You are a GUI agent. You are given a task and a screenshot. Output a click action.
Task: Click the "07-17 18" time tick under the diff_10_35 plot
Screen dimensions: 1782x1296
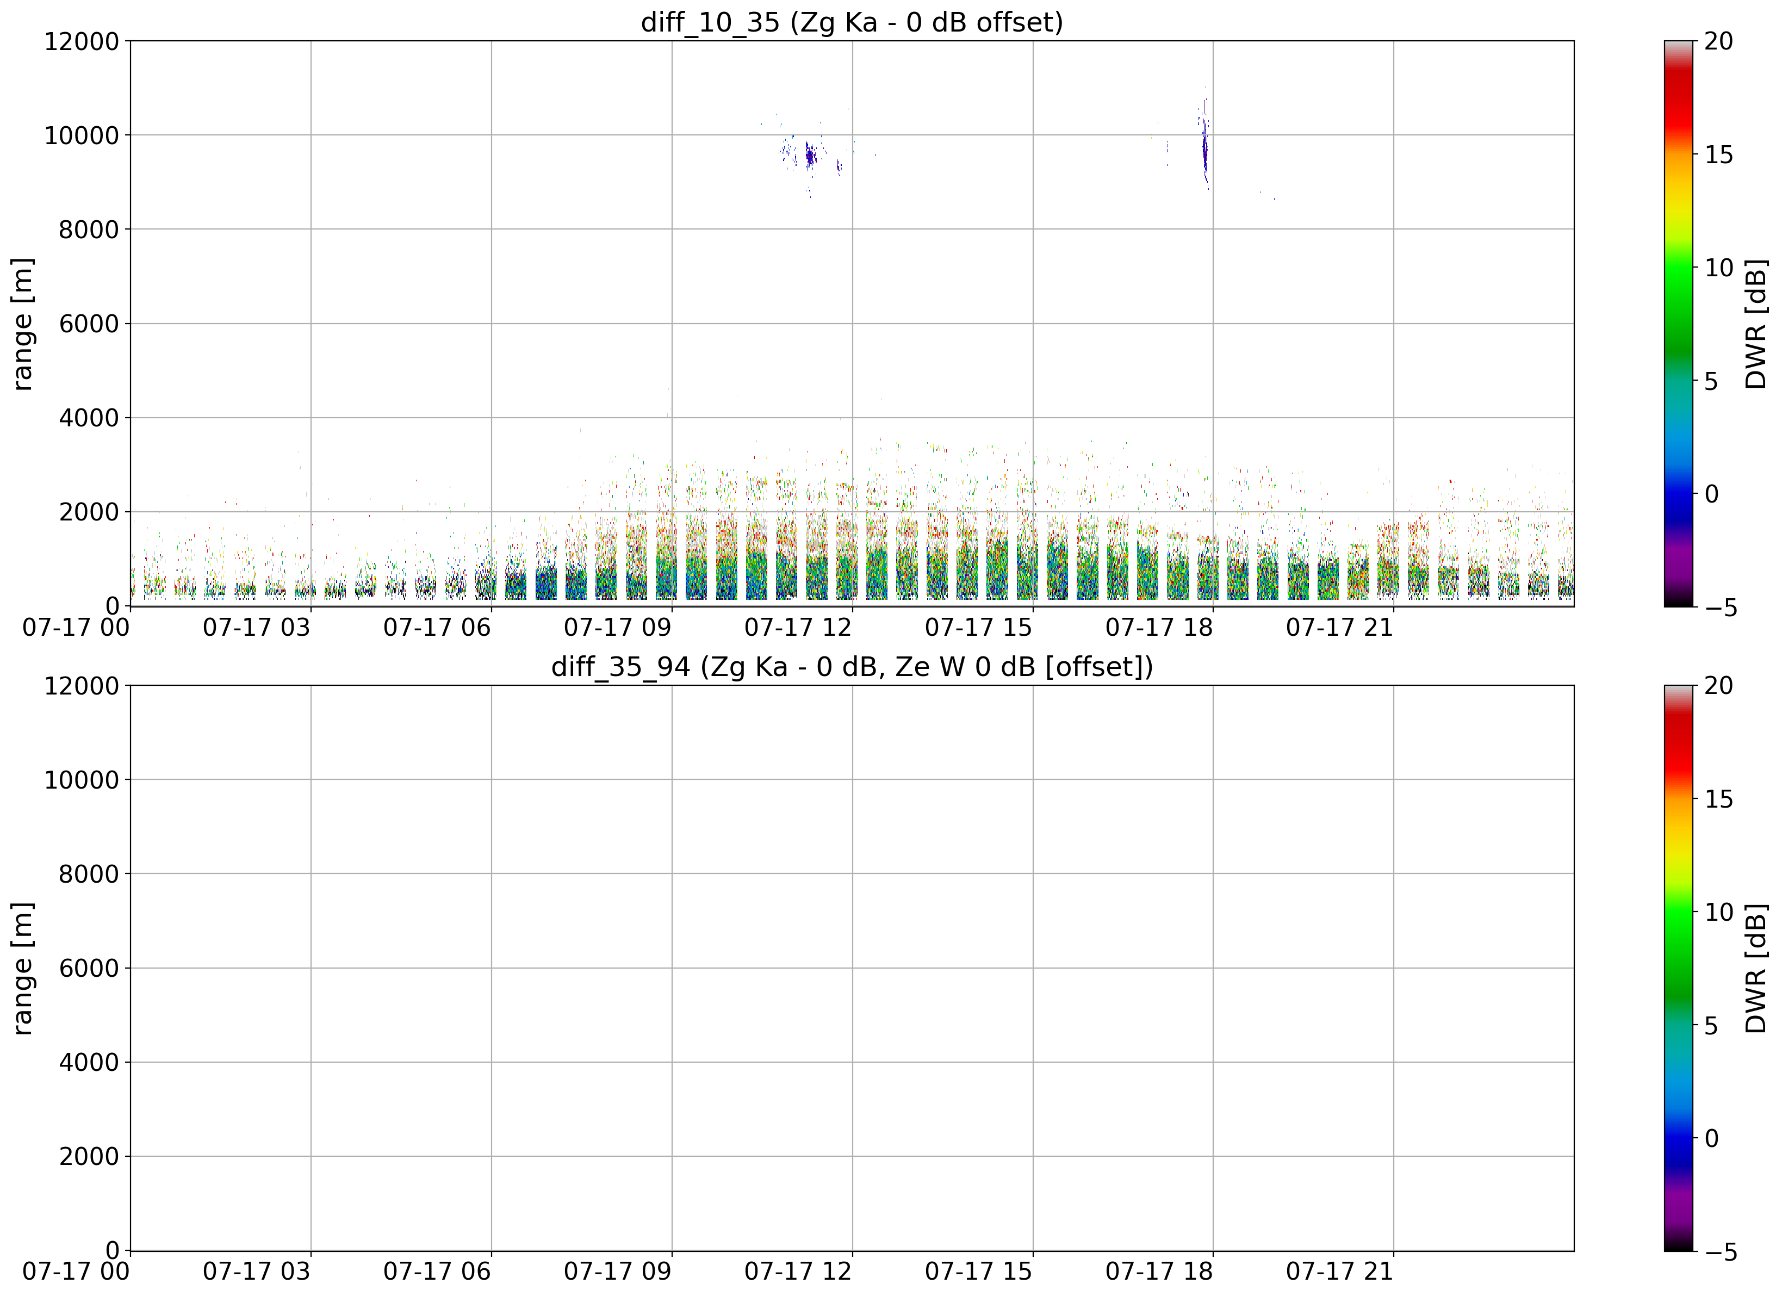(x=1160, y=627)
